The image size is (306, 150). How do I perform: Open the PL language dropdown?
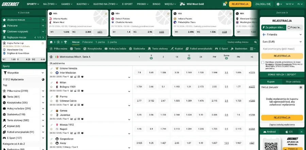pos(300,4)
